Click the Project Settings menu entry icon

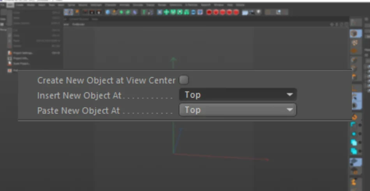(x=10, y=53)
